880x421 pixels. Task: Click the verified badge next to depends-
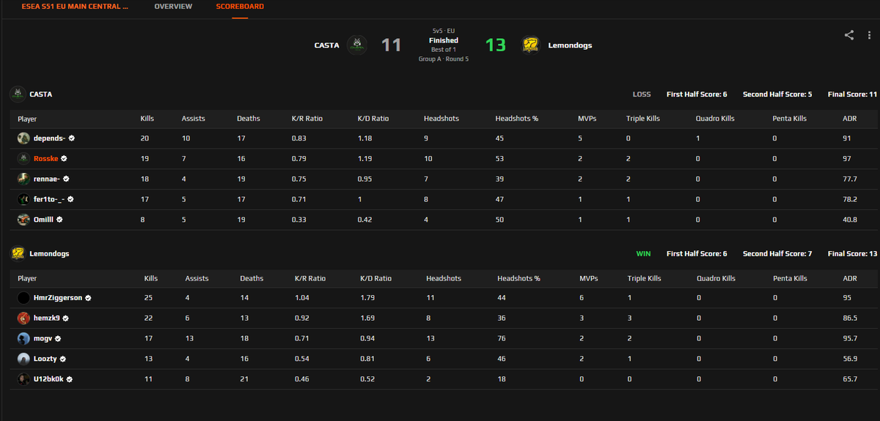(72, 138)
